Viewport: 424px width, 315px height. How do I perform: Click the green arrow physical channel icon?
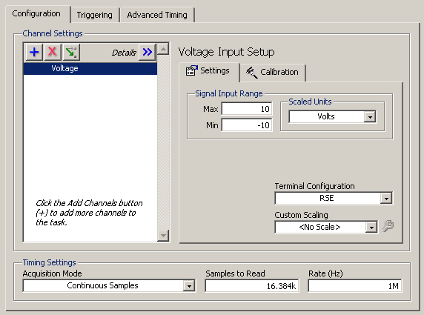click(x=71, y=52)
